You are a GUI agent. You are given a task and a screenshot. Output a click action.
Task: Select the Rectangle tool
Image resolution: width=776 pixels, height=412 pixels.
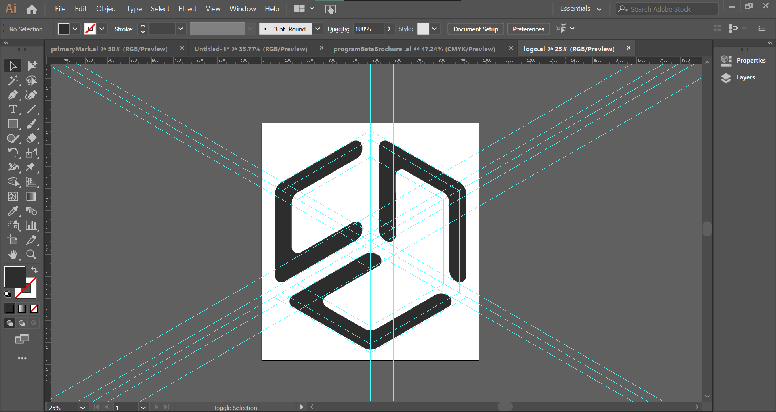(13, 124)
